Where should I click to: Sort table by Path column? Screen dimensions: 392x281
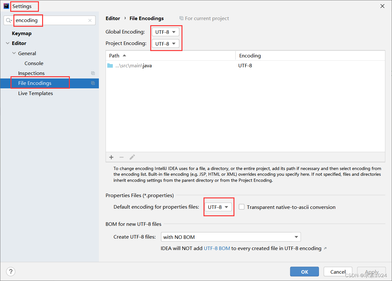[x=171, y=55]
